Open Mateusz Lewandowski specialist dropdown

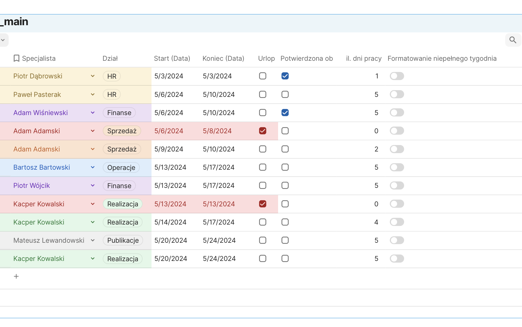93,240
